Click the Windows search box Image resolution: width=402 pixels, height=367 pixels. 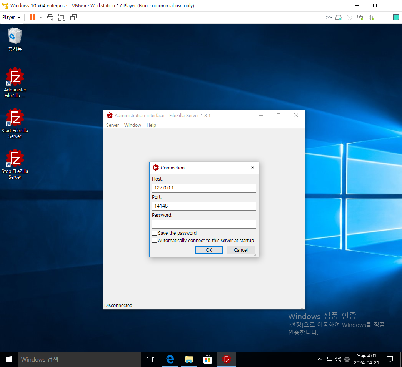[x=80, y=359]
